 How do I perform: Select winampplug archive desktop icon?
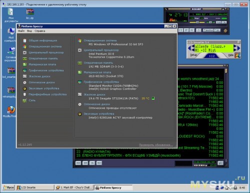10,93
